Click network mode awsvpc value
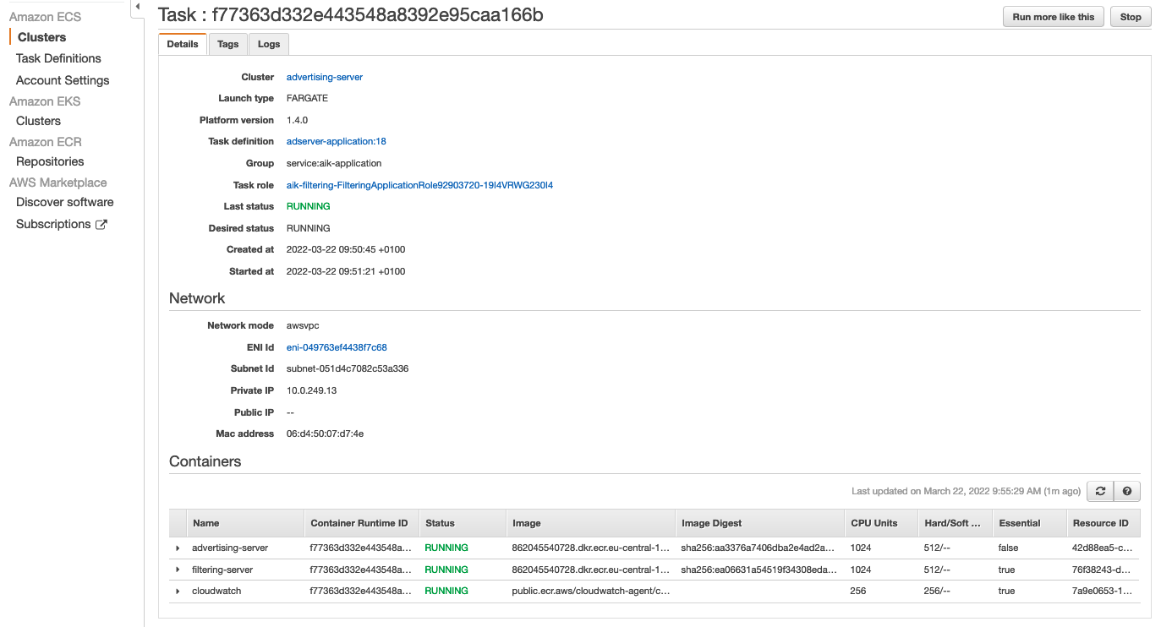 point(303,325)
